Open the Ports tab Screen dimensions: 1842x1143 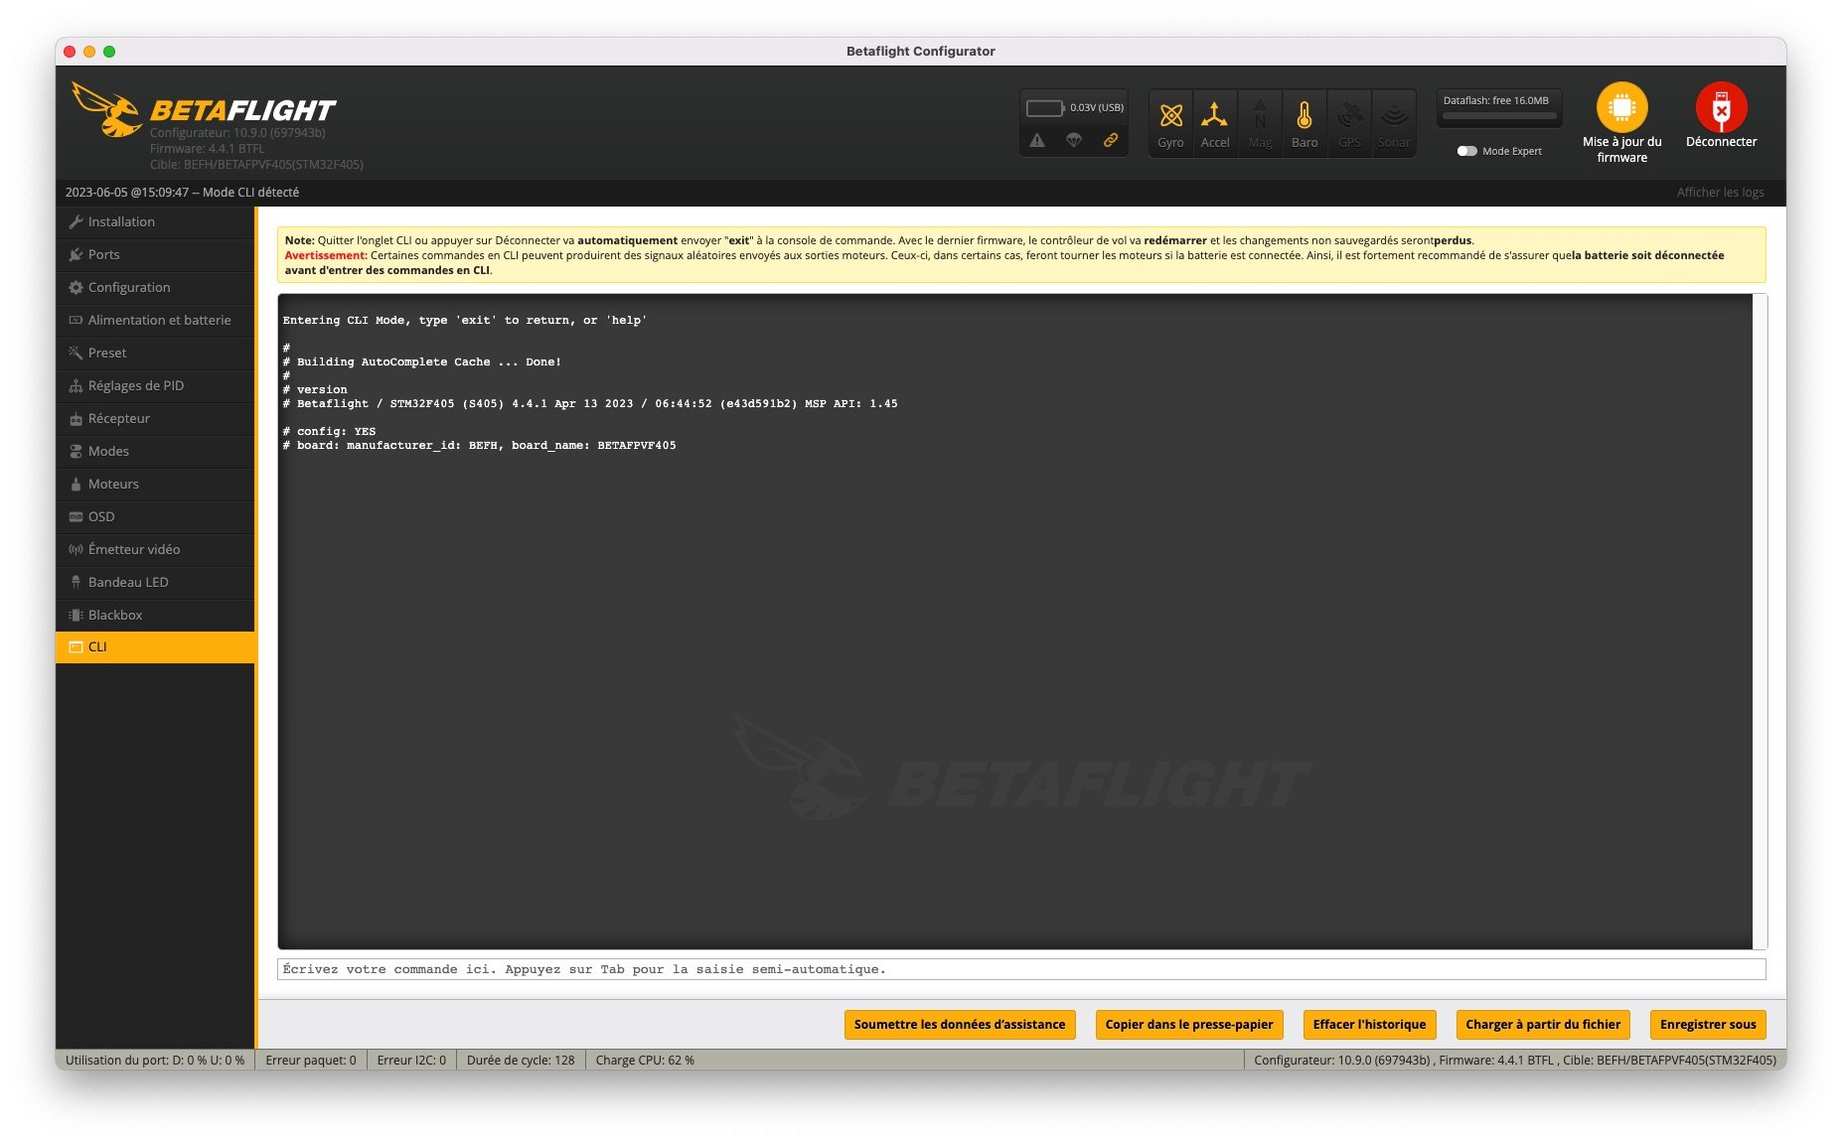click(155, 255)
